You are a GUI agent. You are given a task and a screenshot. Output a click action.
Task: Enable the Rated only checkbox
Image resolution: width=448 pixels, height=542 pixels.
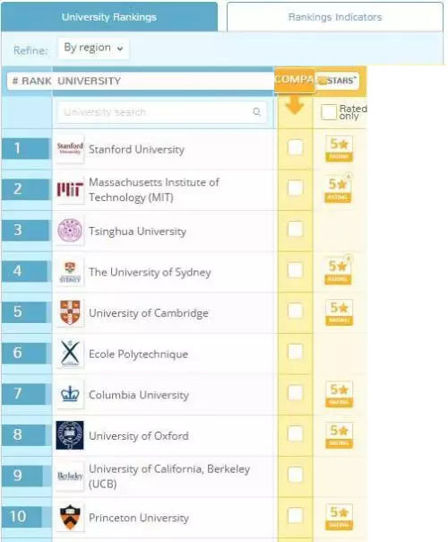[x=328, y=112]
